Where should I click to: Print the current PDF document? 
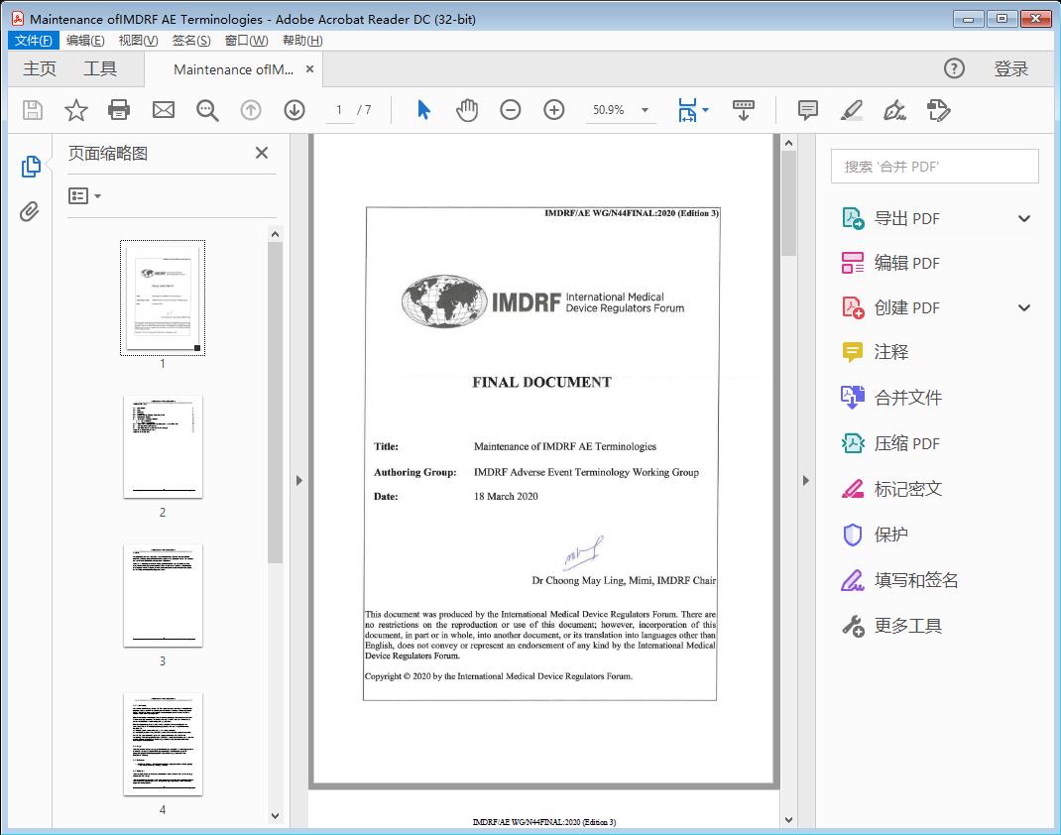point(119,110)
